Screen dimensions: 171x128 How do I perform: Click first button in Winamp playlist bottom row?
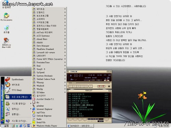pyautogui.click(x=70, y=119)
